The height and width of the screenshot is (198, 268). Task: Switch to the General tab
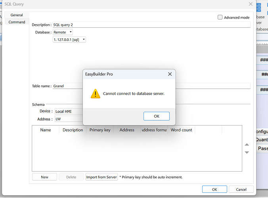17,15
